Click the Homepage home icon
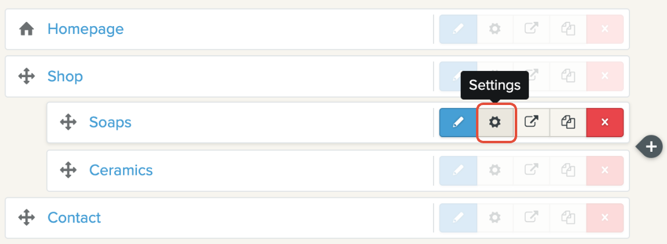Screen dimensions: 667x244 (27, 29)
